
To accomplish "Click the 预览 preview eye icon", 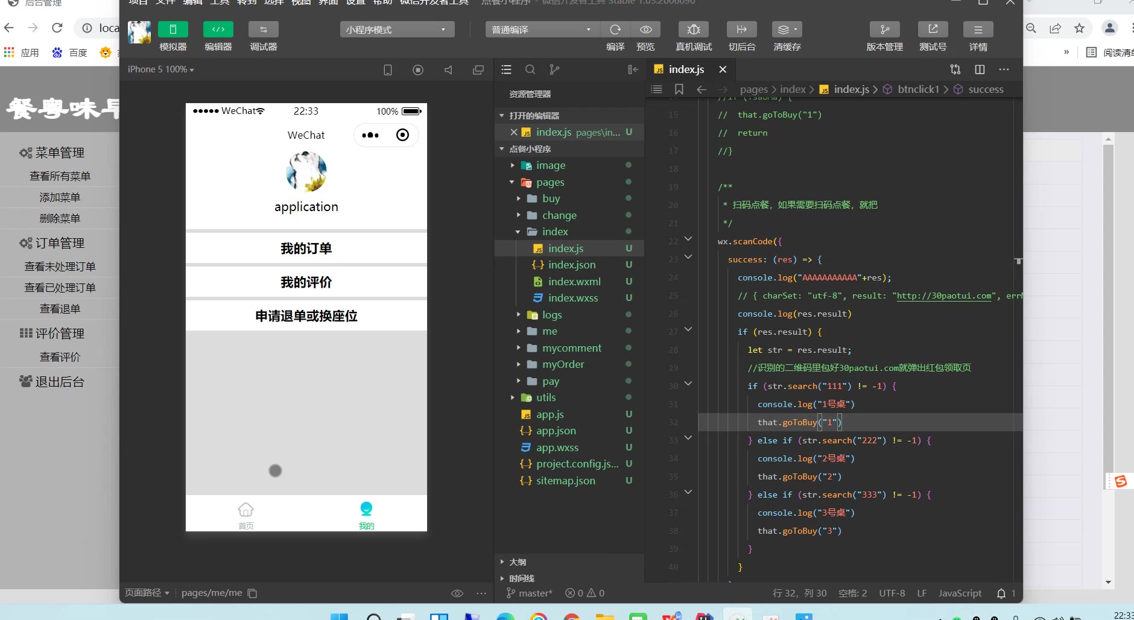I will pos(645,30).
